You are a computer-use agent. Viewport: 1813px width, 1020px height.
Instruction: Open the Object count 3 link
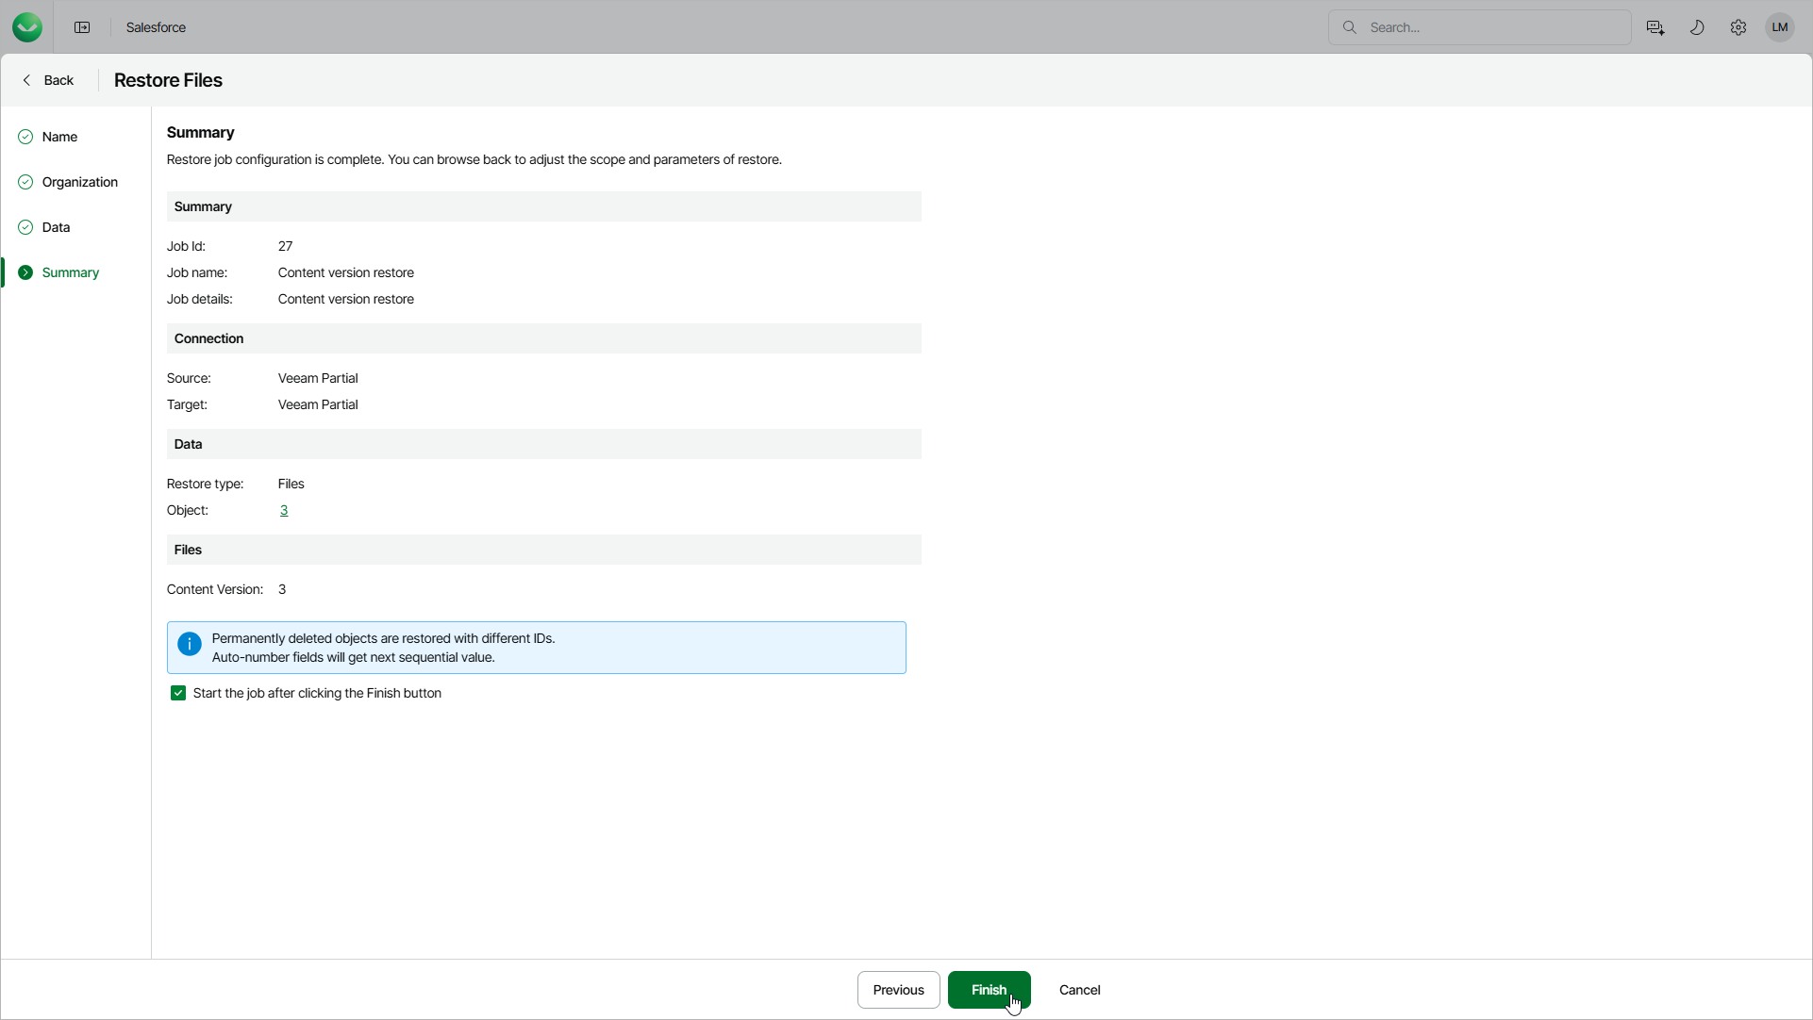pyautogui.click(x=283, y=510)
